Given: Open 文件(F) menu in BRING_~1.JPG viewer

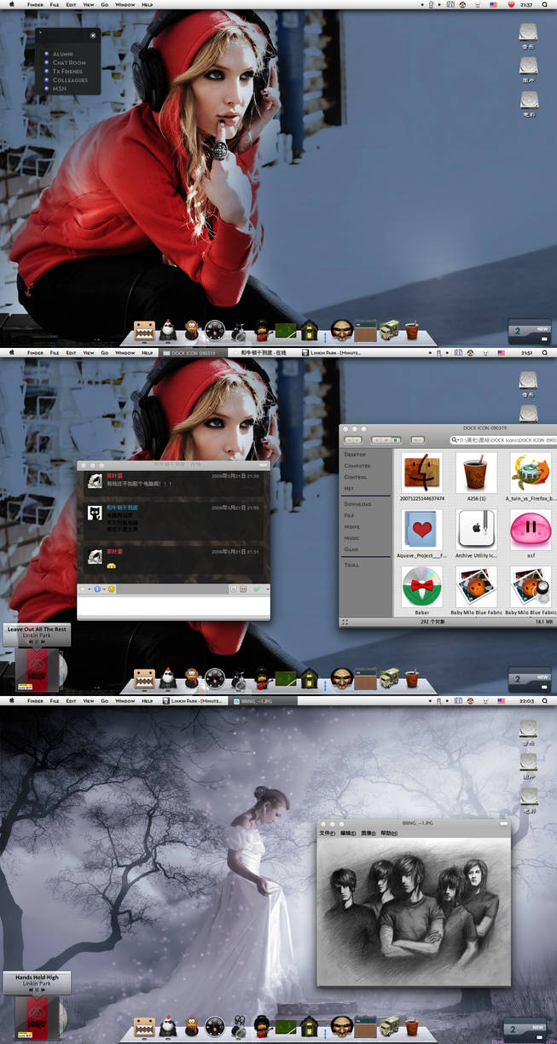Looking at the screenshot, I should [328, 833].
